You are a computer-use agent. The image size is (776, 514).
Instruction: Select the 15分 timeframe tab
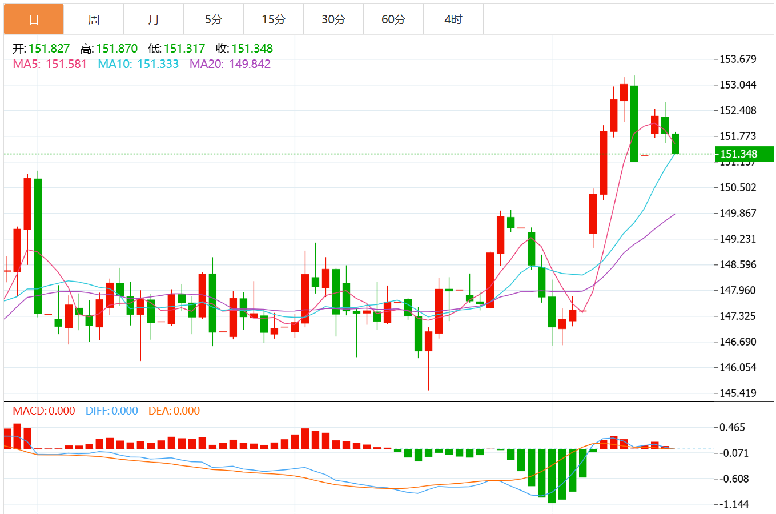coord(274,19)
